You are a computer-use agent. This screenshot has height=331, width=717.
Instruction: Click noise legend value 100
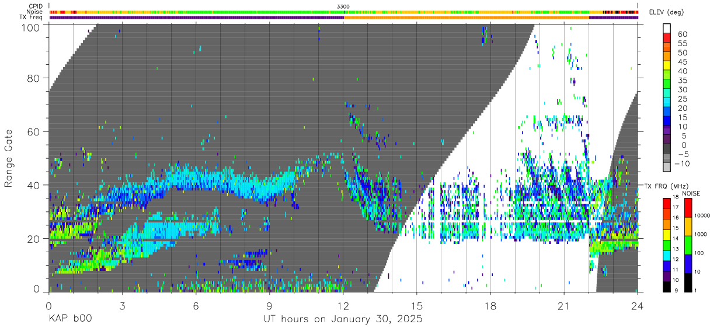point(698,253)
